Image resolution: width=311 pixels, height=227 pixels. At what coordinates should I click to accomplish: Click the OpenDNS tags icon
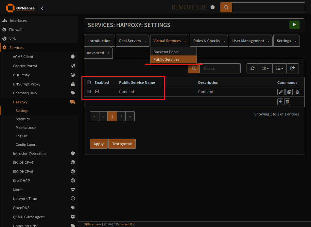click(73, 208)
